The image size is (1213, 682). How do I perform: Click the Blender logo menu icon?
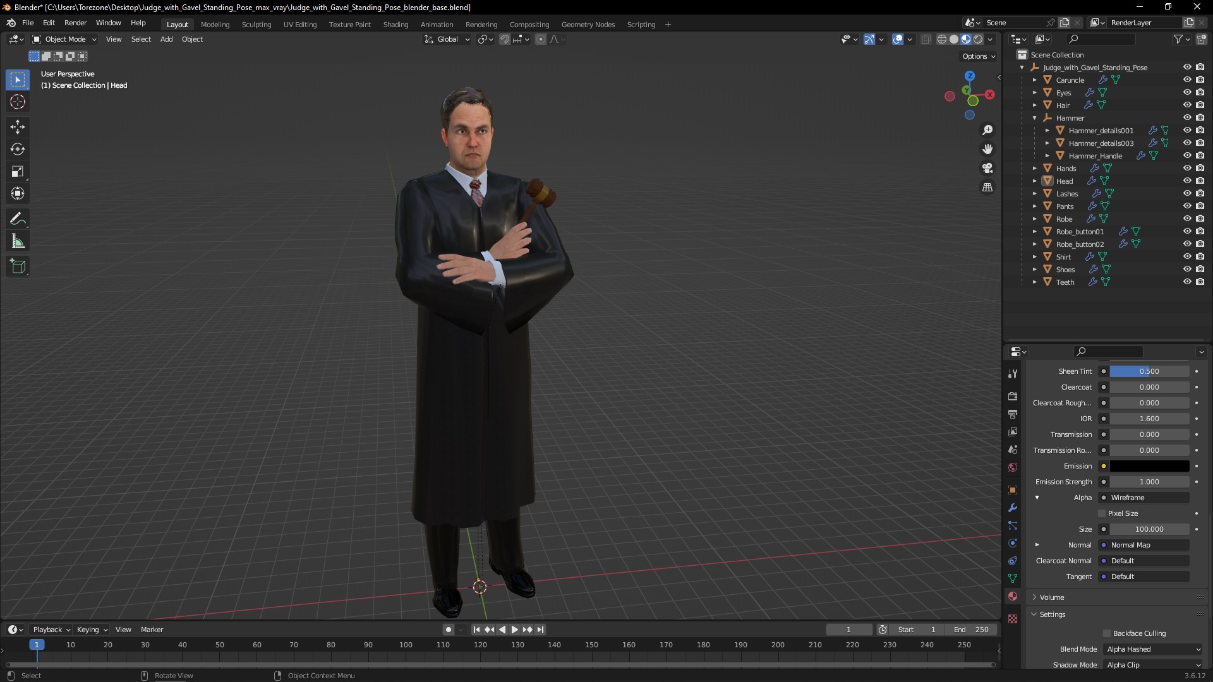click(x=11, y=23)
